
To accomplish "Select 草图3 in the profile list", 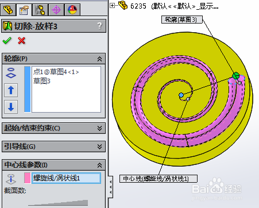I will pos(42,81).
